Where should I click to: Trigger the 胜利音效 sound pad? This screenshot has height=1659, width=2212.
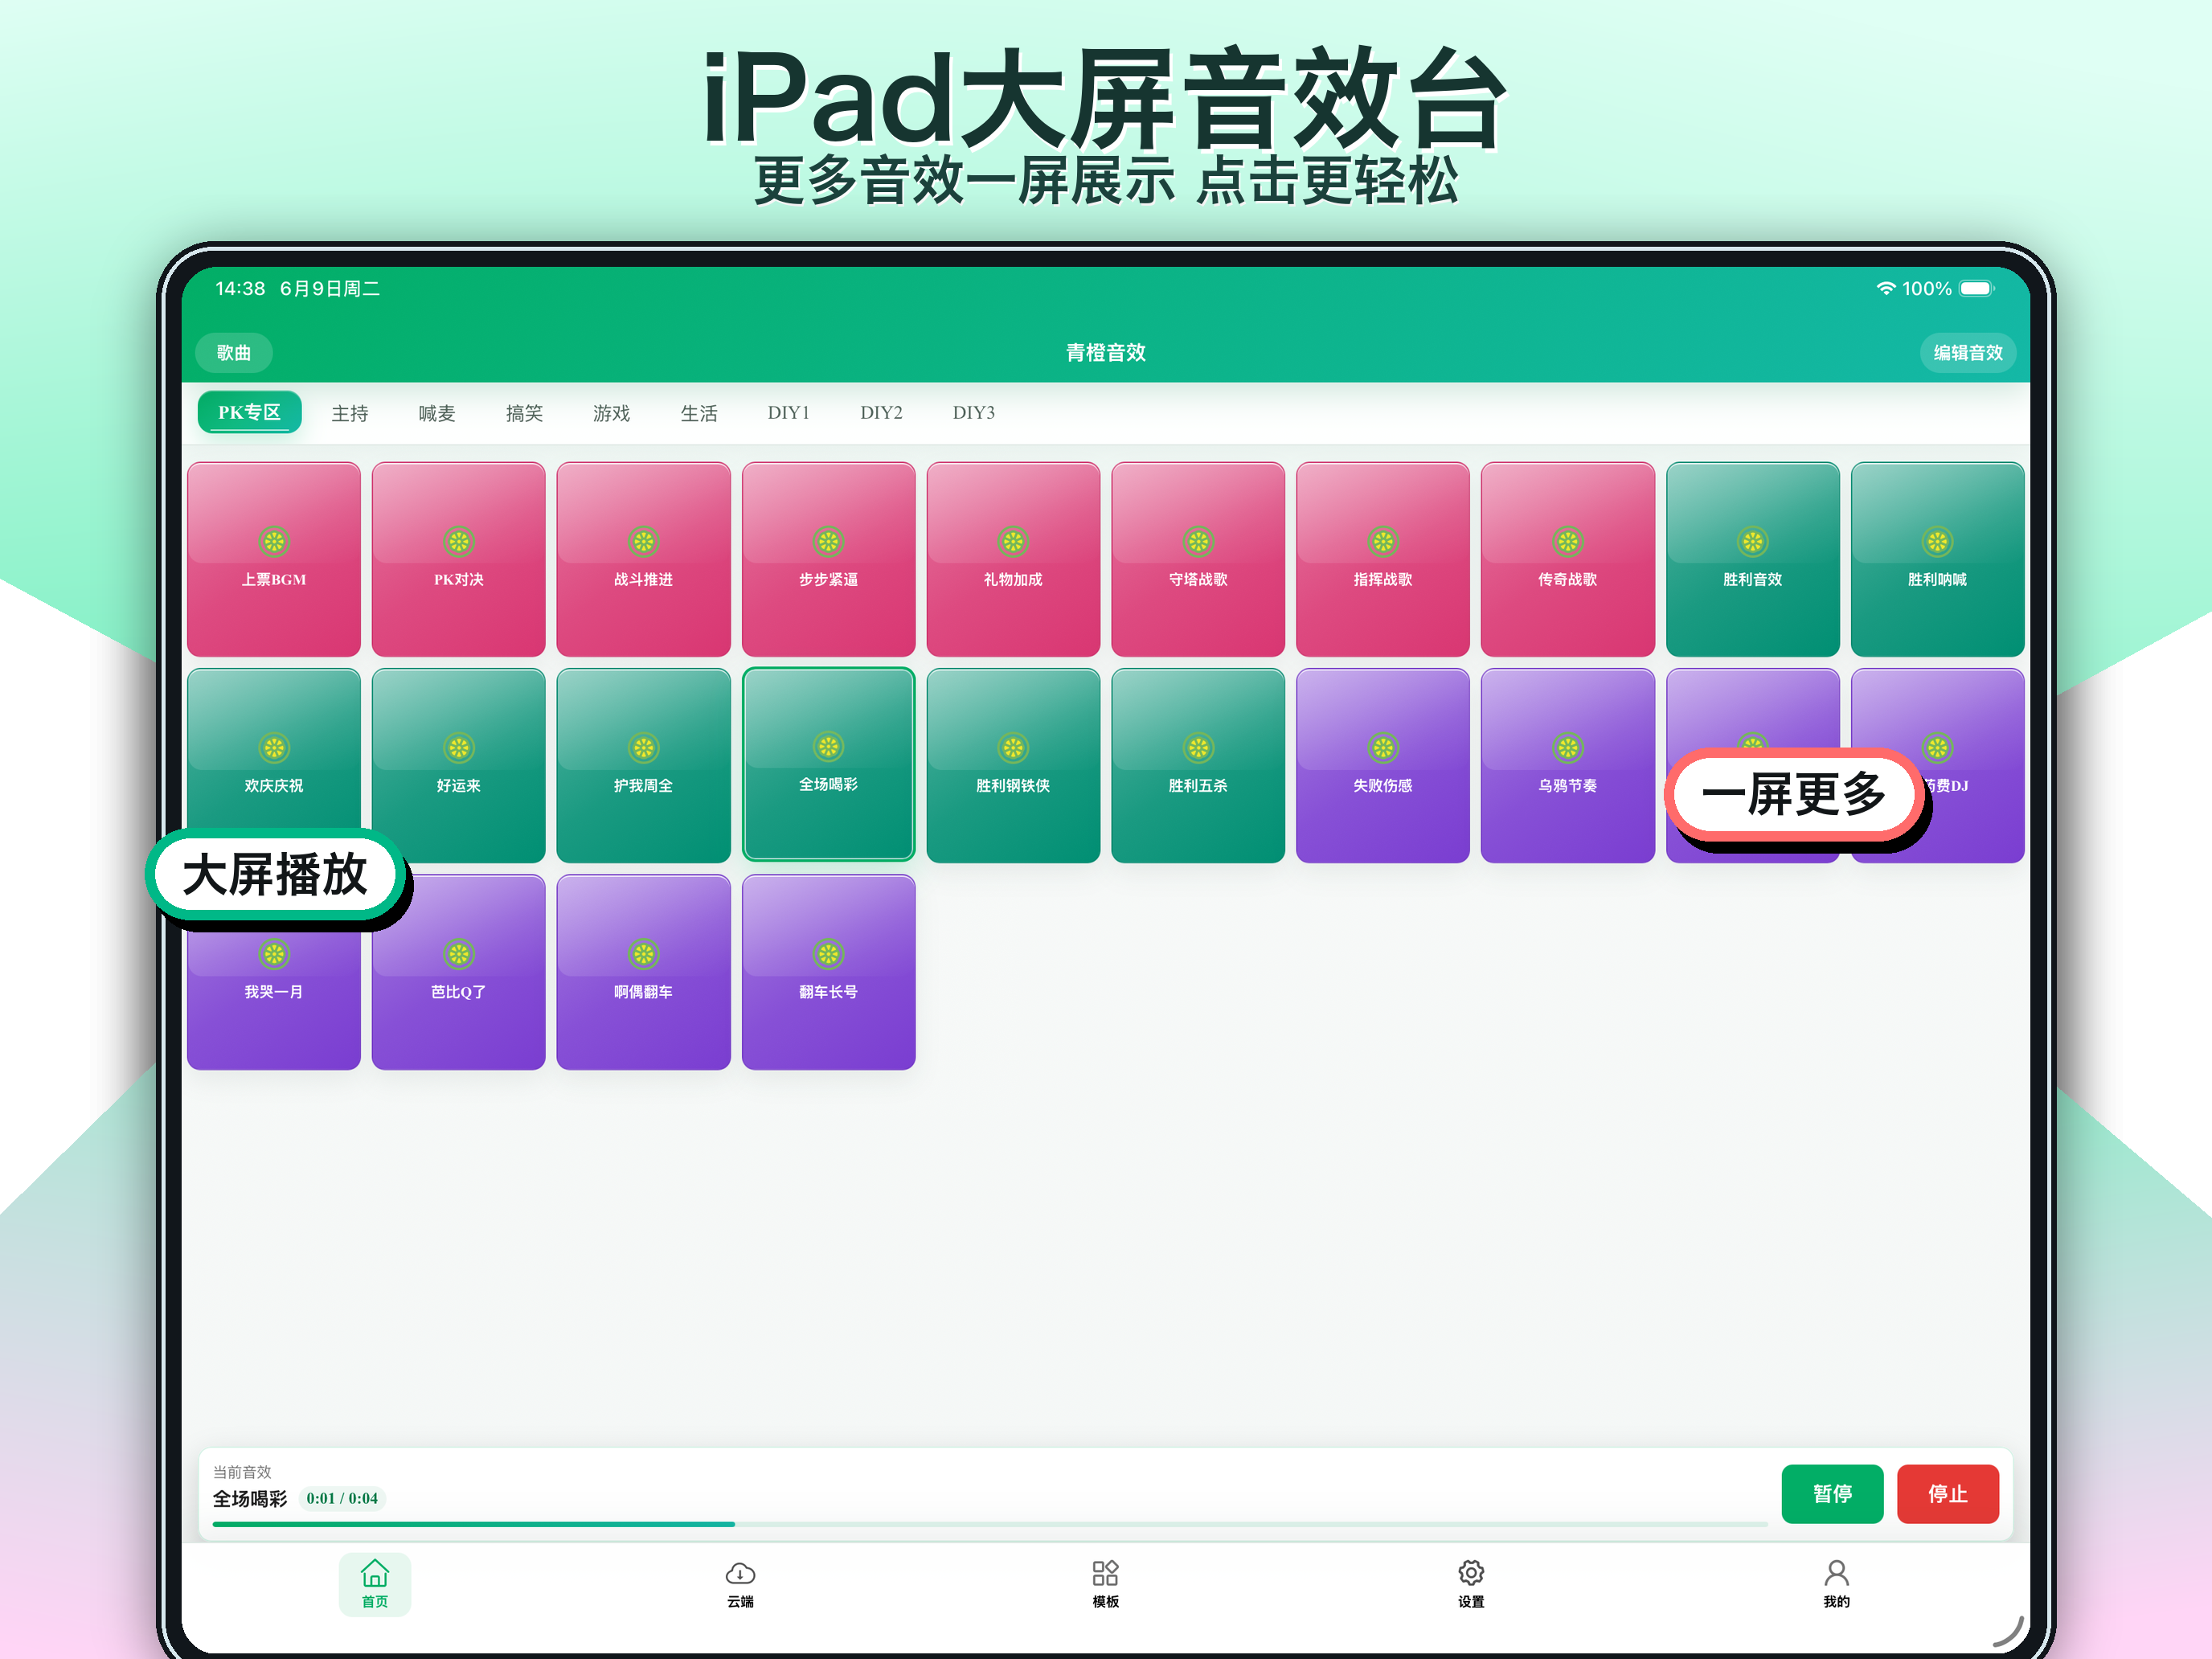click(x=1752, y=559)
